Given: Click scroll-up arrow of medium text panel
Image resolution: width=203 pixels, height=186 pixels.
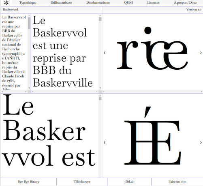Looking at the screenshot, I should coord(100,16).
